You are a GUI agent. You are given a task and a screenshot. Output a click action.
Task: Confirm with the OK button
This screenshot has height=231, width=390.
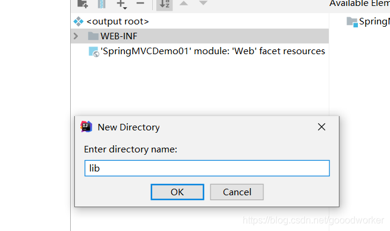click(x=177, y=192)
